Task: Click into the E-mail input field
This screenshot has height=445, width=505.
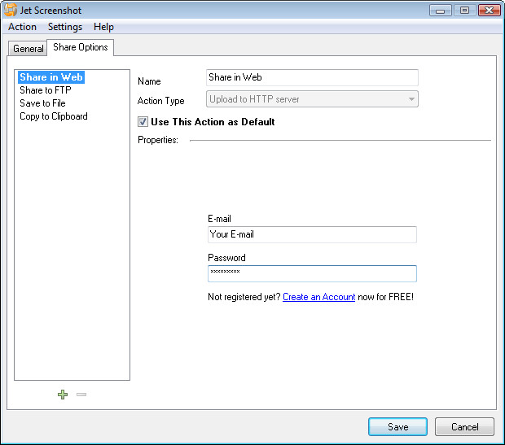Action: coord(312,234)
